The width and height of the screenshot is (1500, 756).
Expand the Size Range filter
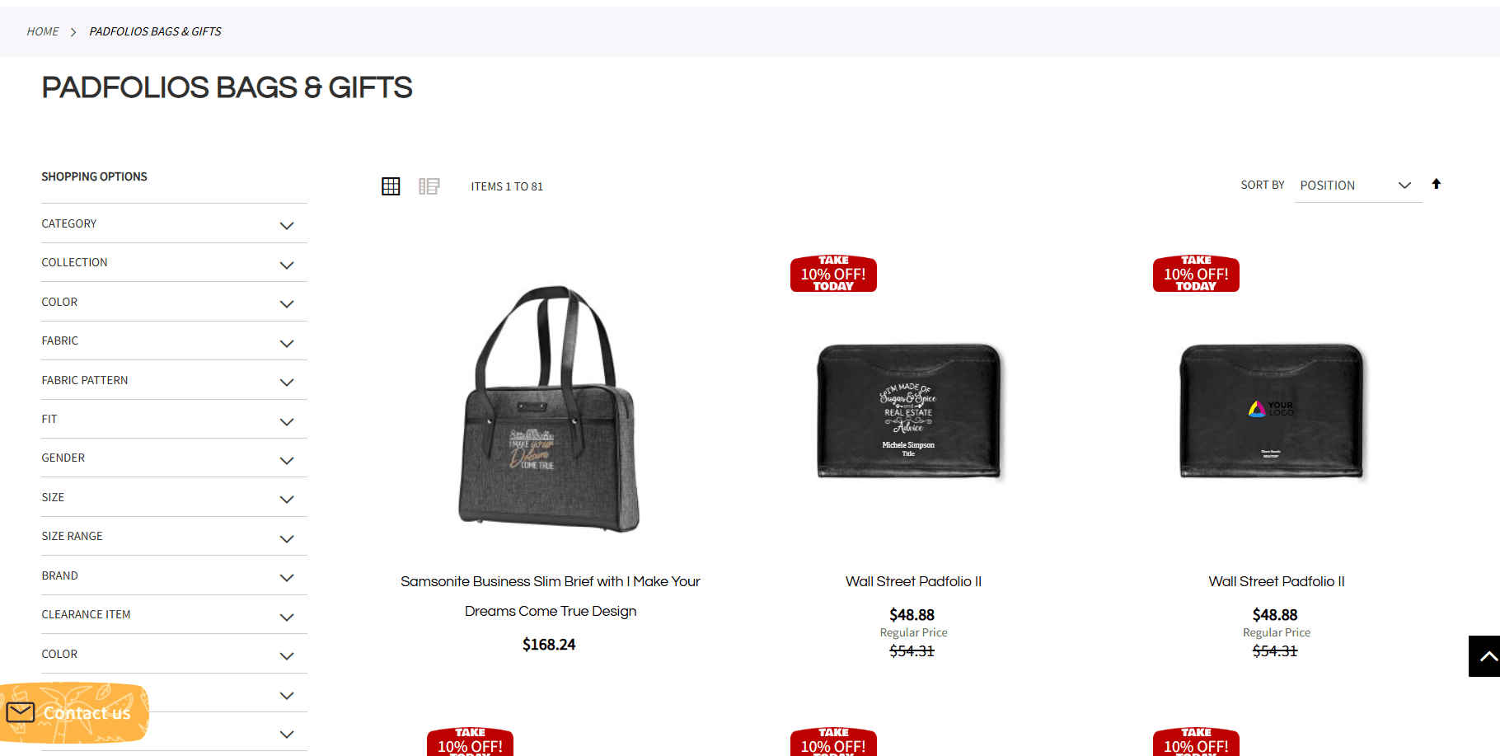(174, 536)
